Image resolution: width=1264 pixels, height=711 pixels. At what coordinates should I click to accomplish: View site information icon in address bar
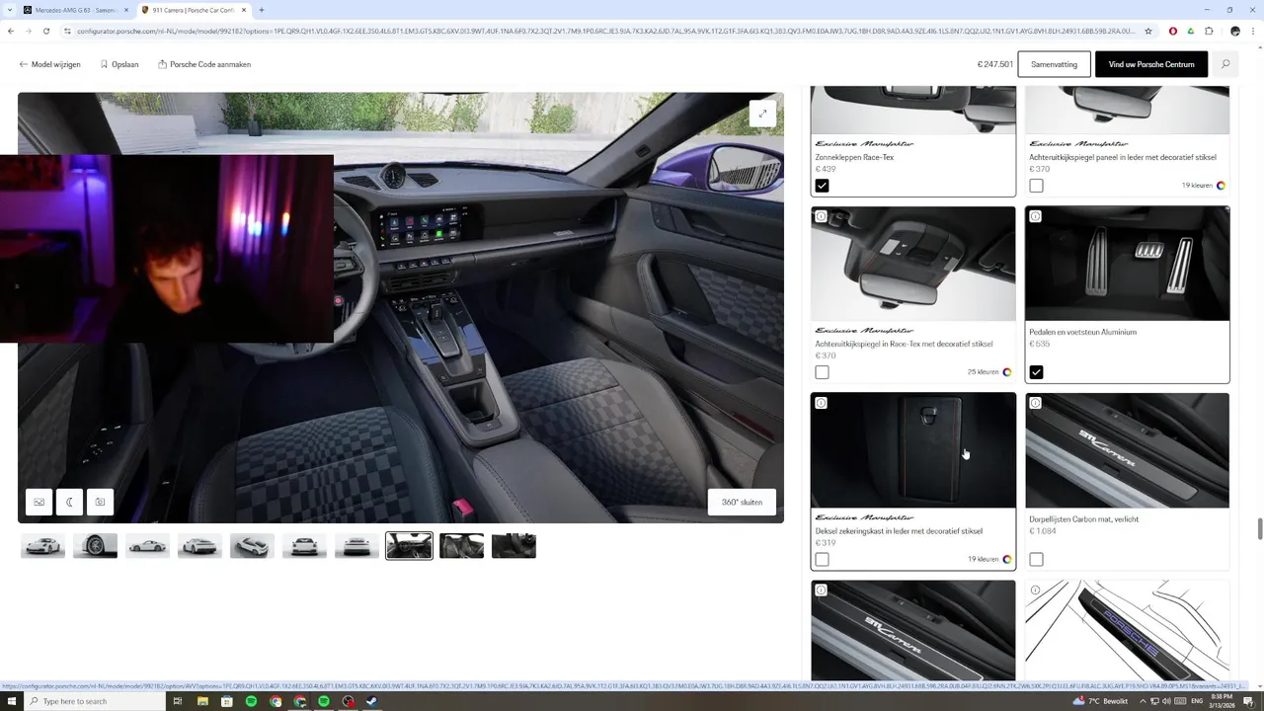[x=67, y=31]
